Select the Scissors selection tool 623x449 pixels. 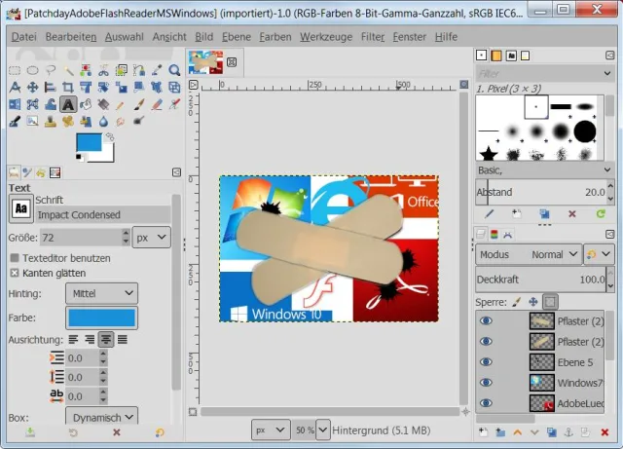point(103,70)
